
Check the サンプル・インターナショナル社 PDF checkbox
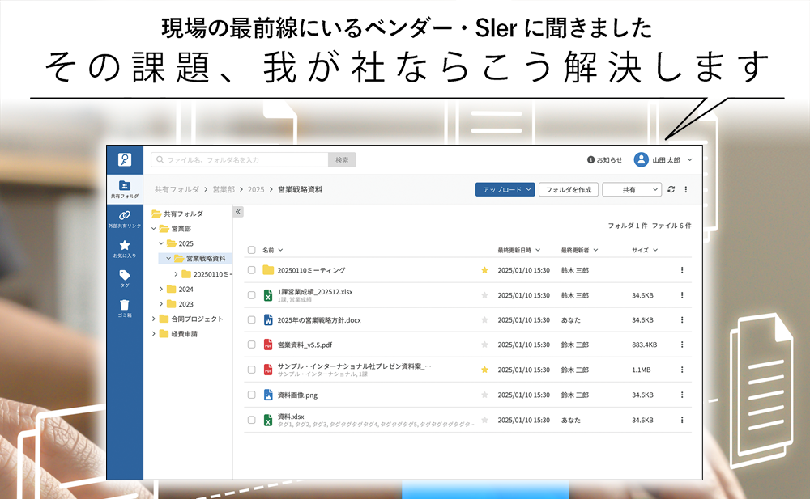point(252,370)
